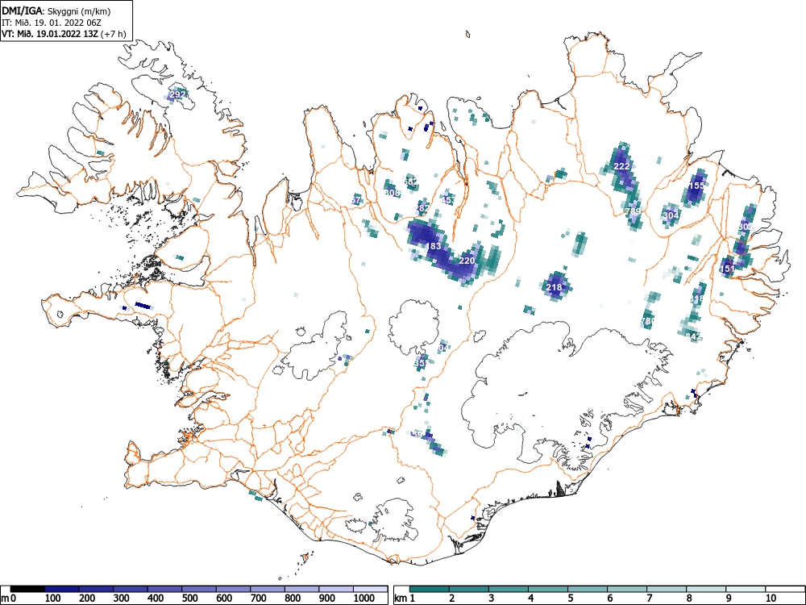Screen dimensions: 806x605
Task: Select the pale lavender swatch above the 1000 label
Action: coord(370,589)
